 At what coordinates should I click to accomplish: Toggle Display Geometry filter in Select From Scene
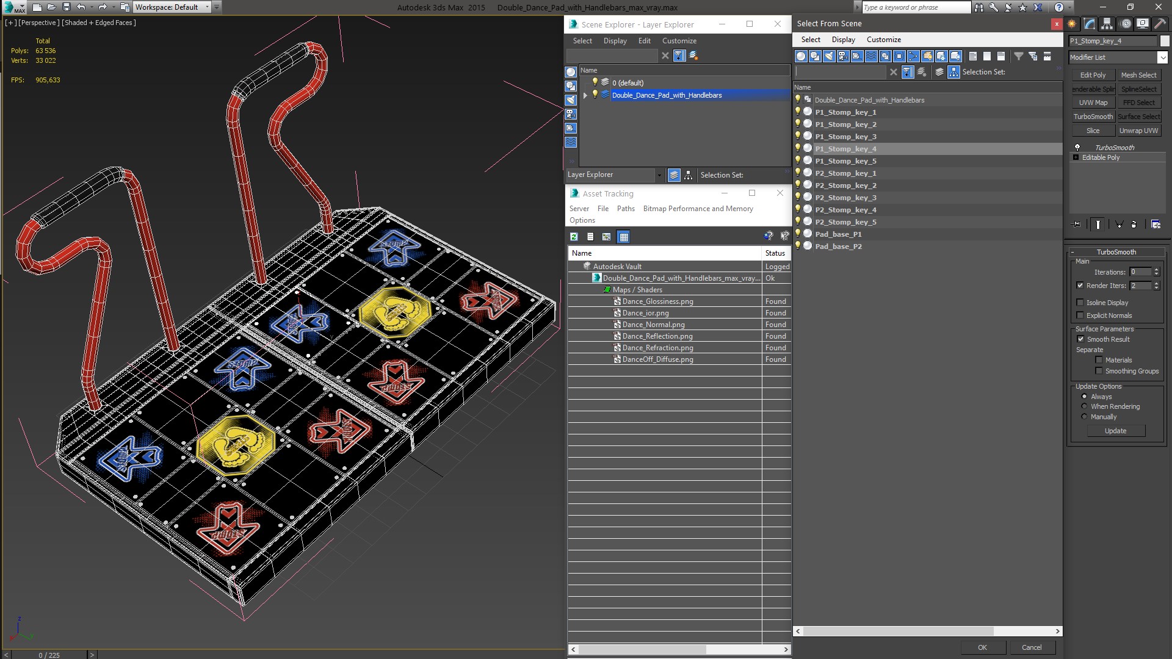click(x=801, y=56)
